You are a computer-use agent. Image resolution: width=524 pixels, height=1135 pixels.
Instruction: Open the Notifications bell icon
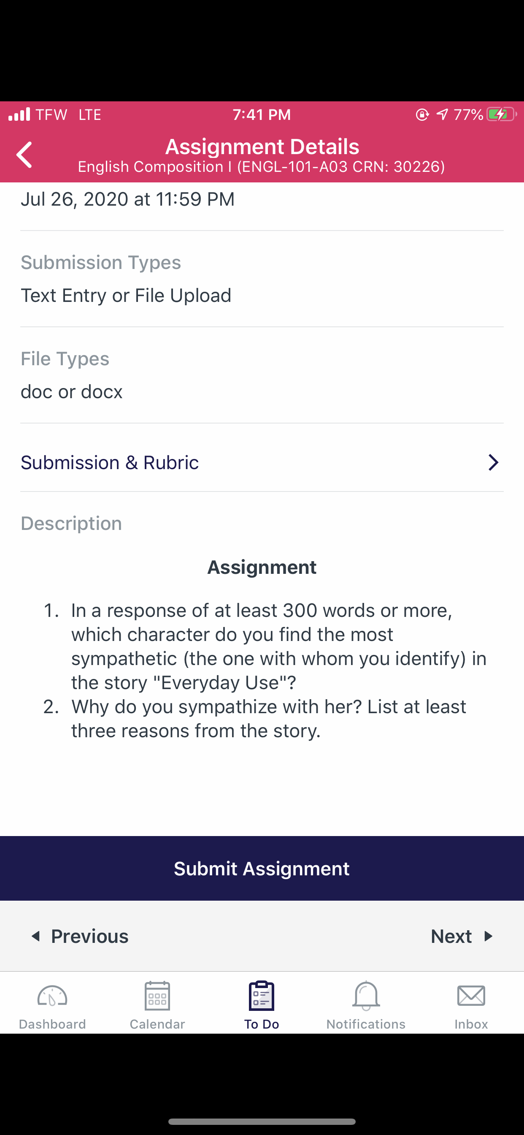pos(366,996)
